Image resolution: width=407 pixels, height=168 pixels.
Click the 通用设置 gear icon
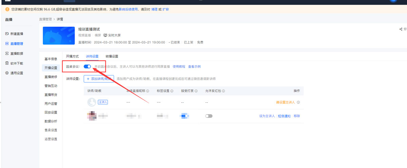pyautogui.click(x=7, y=73)
